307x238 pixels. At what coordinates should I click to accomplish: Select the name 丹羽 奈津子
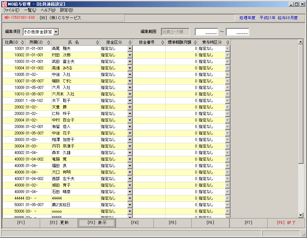tap(63, 146)
